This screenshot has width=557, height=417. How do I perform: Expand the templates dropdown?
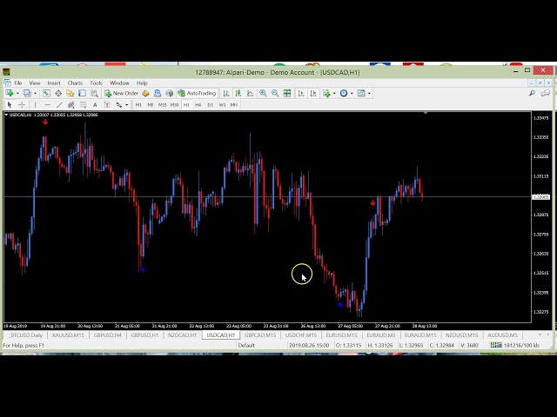pos(369,93)
